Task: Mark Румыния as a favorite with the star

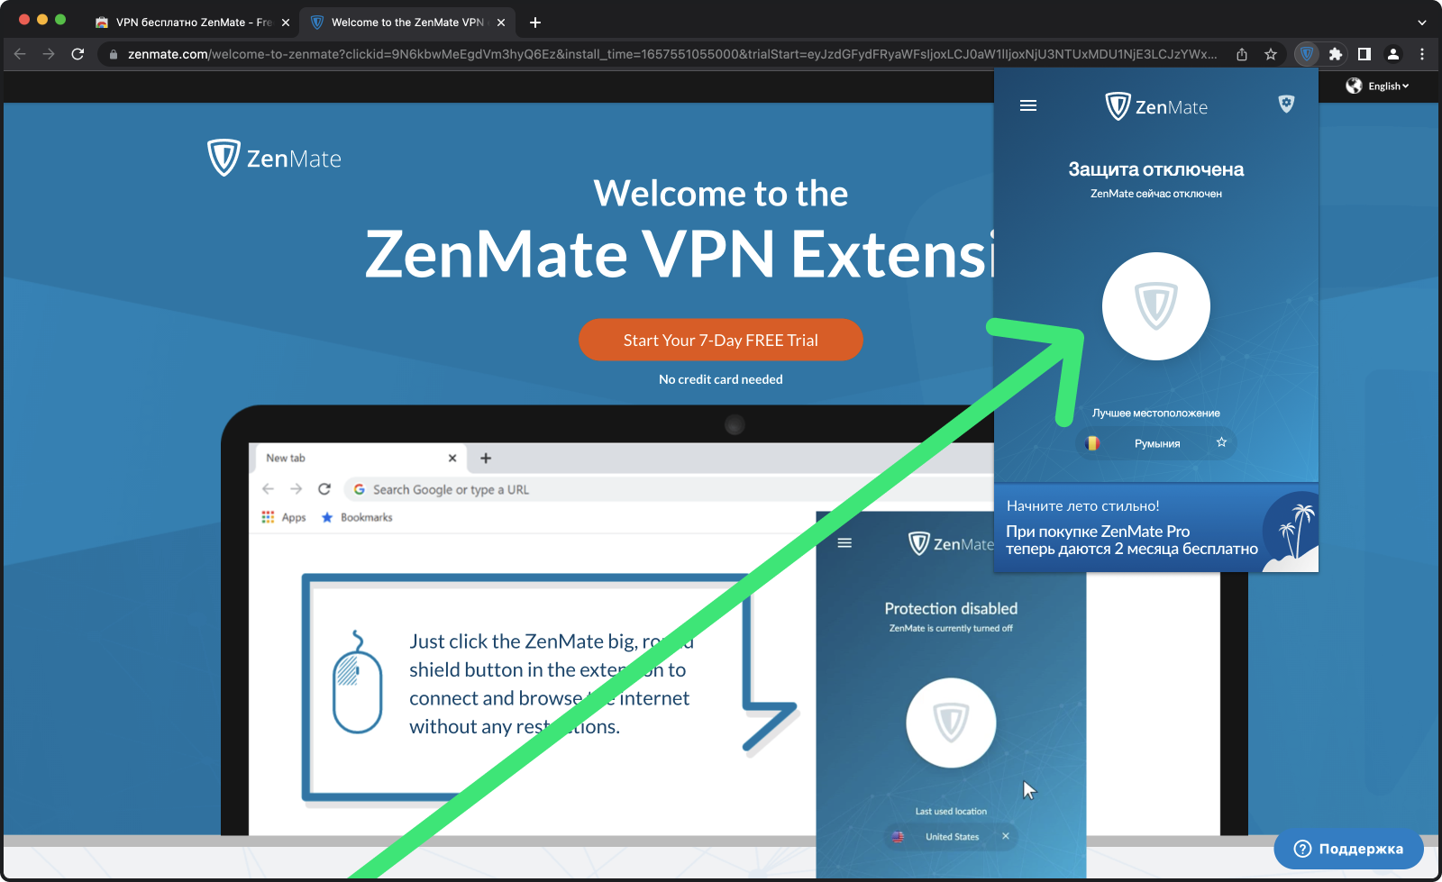Action: click(x=1222, y=442)
